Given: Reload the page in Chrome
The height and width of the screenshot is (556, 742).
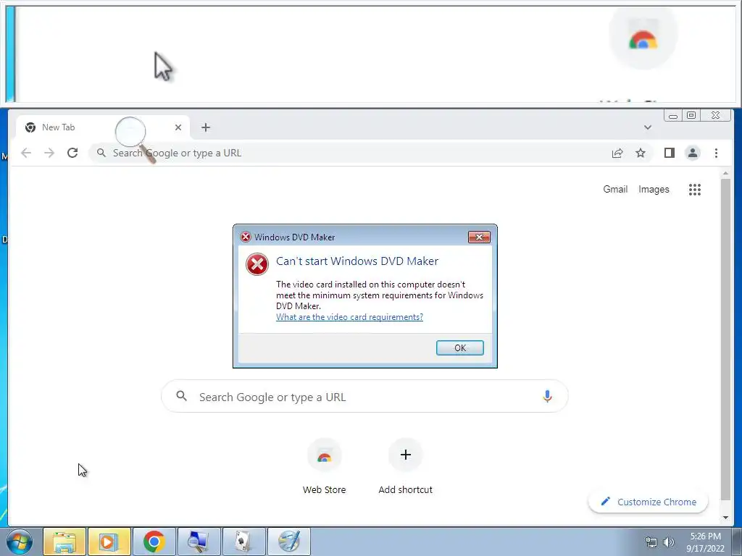Looking at the screenshot, I should [72, 153].
